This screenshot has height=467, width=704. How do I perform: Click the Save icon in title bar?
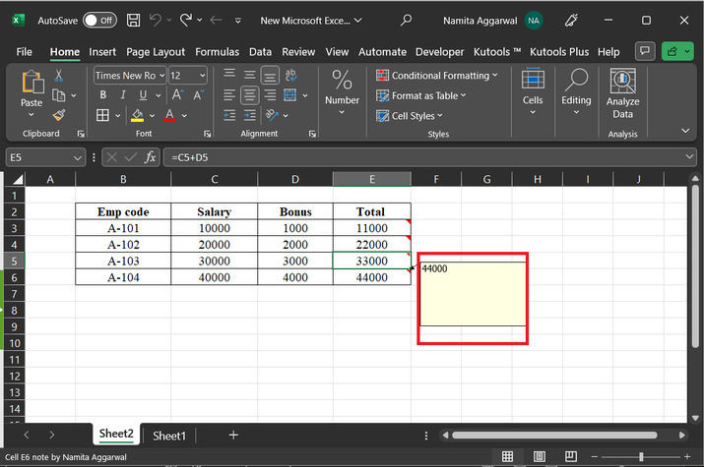tap(132, 20)
